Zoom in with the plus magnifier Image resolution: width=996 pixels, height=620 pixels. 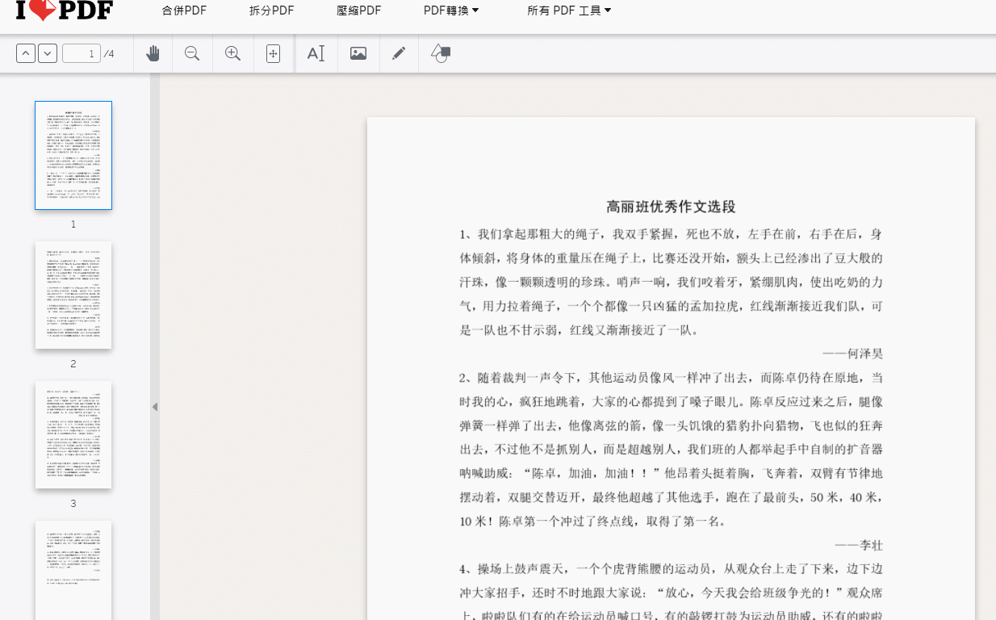[233, 53]
